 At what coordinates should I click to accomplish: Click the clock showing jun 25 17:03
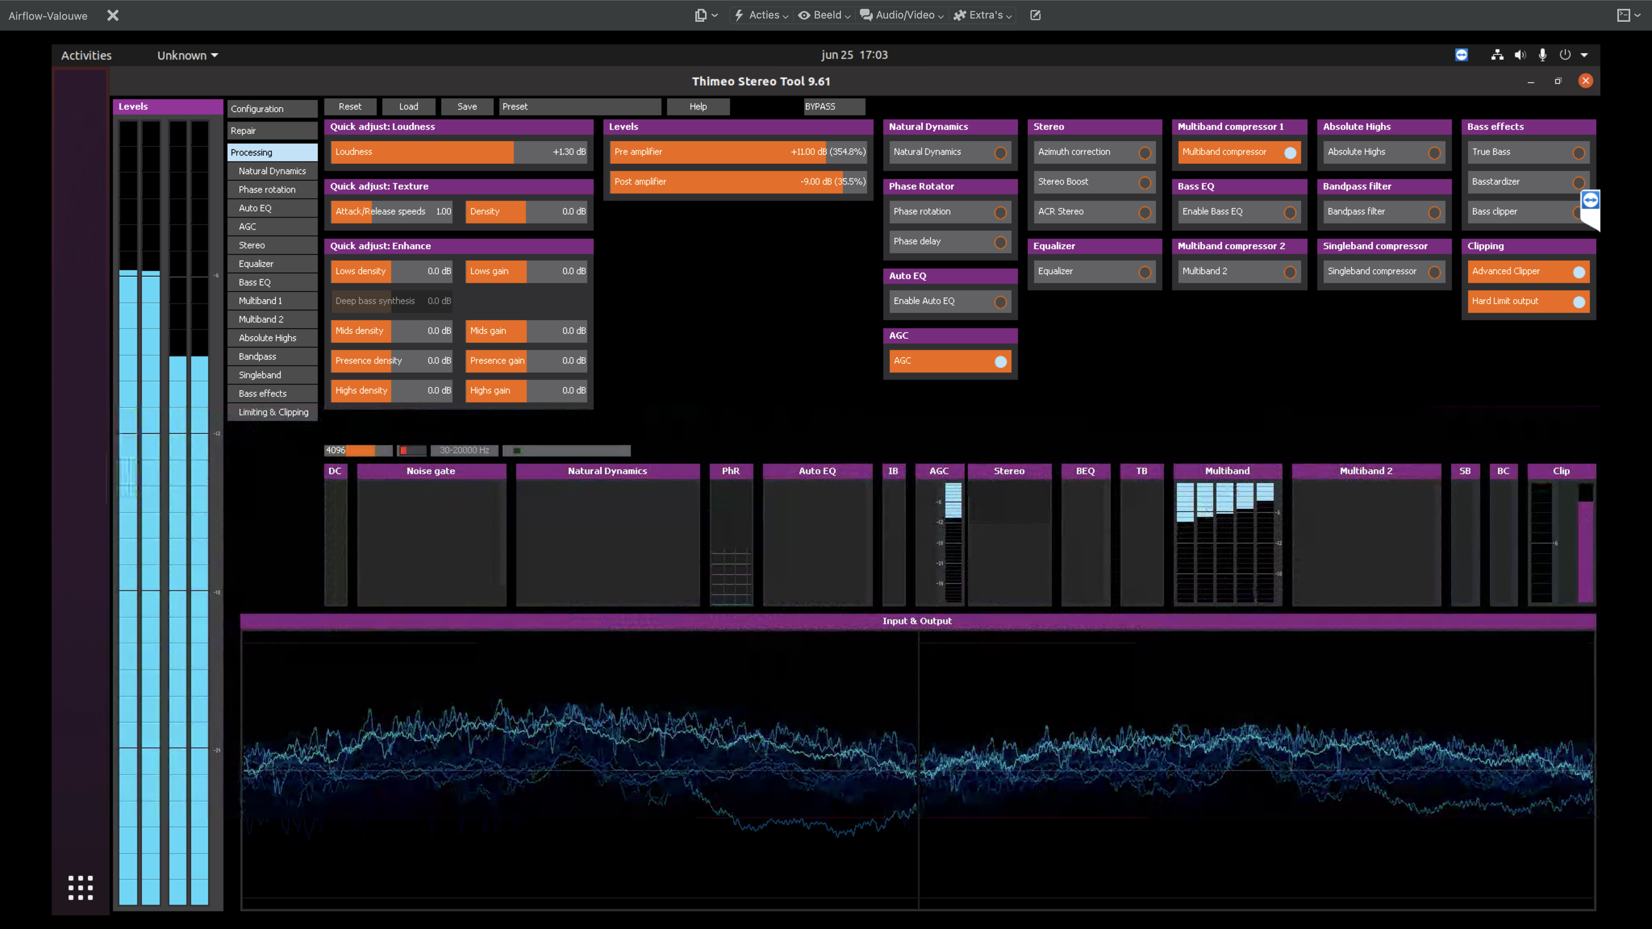[x=854, y=55]
